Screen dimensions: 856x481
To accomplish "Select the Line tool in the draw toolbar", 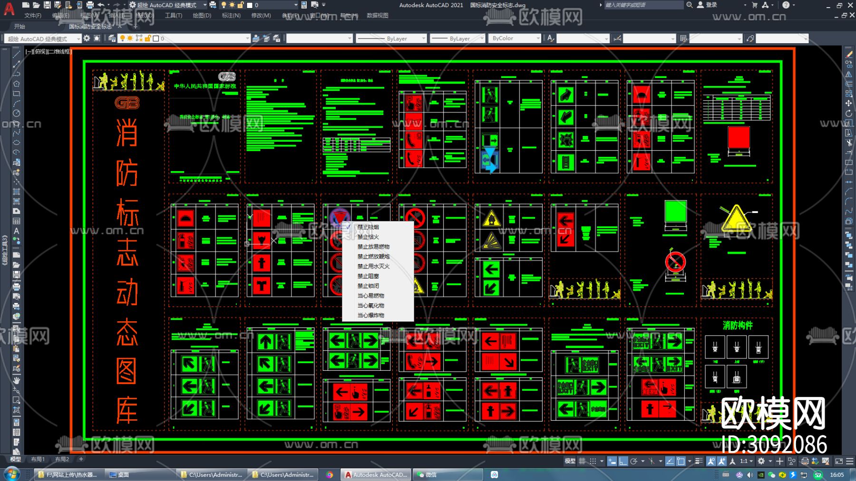I will (16, 54).
